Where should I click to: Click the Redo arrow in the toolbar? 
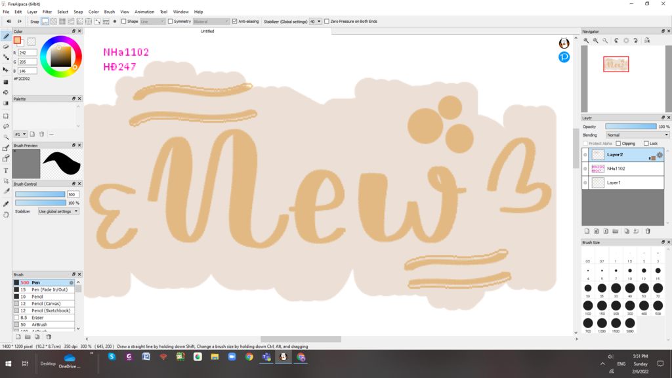pyautogui.click(x=19, y=22)
